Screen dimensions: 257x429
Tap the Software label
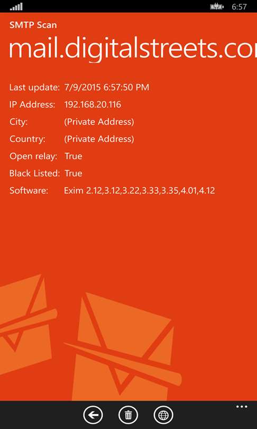tap(29, 191)
